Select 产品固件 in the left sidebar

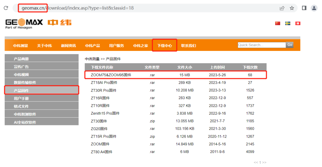pyautogui.click(x=21, y=90)
